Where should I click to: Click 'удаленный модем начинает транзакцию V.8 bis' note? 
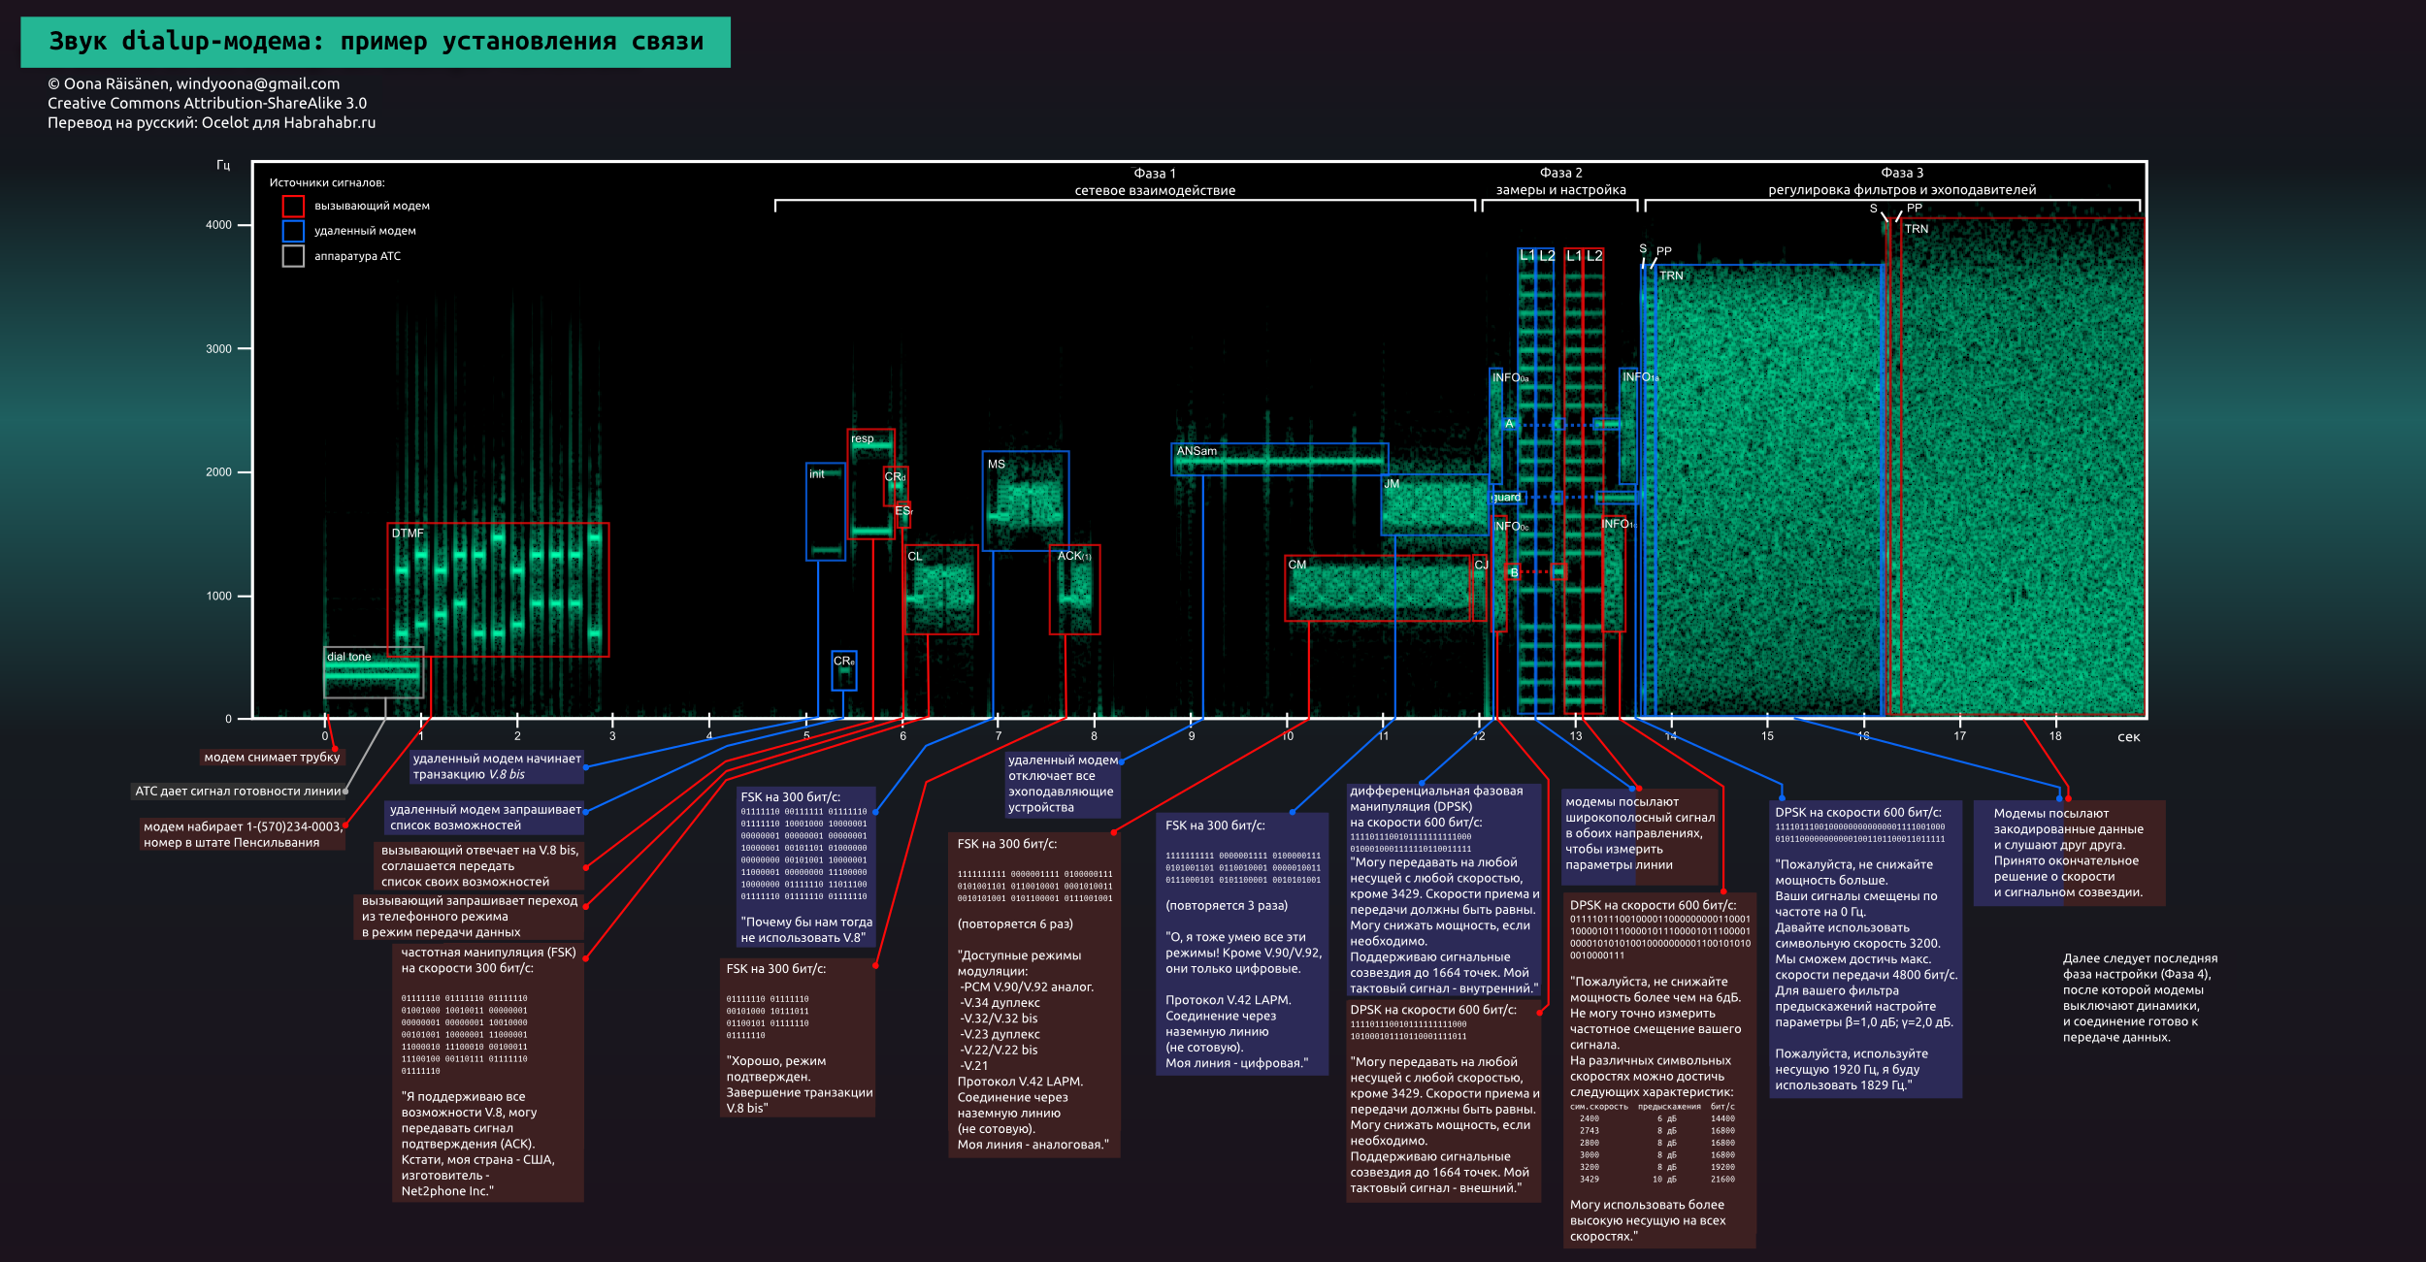pyautogui.click(x=497, y=766)
